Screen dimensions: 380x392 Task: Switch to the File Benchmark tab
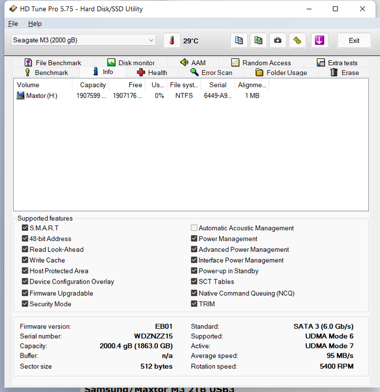click(53, 63)
